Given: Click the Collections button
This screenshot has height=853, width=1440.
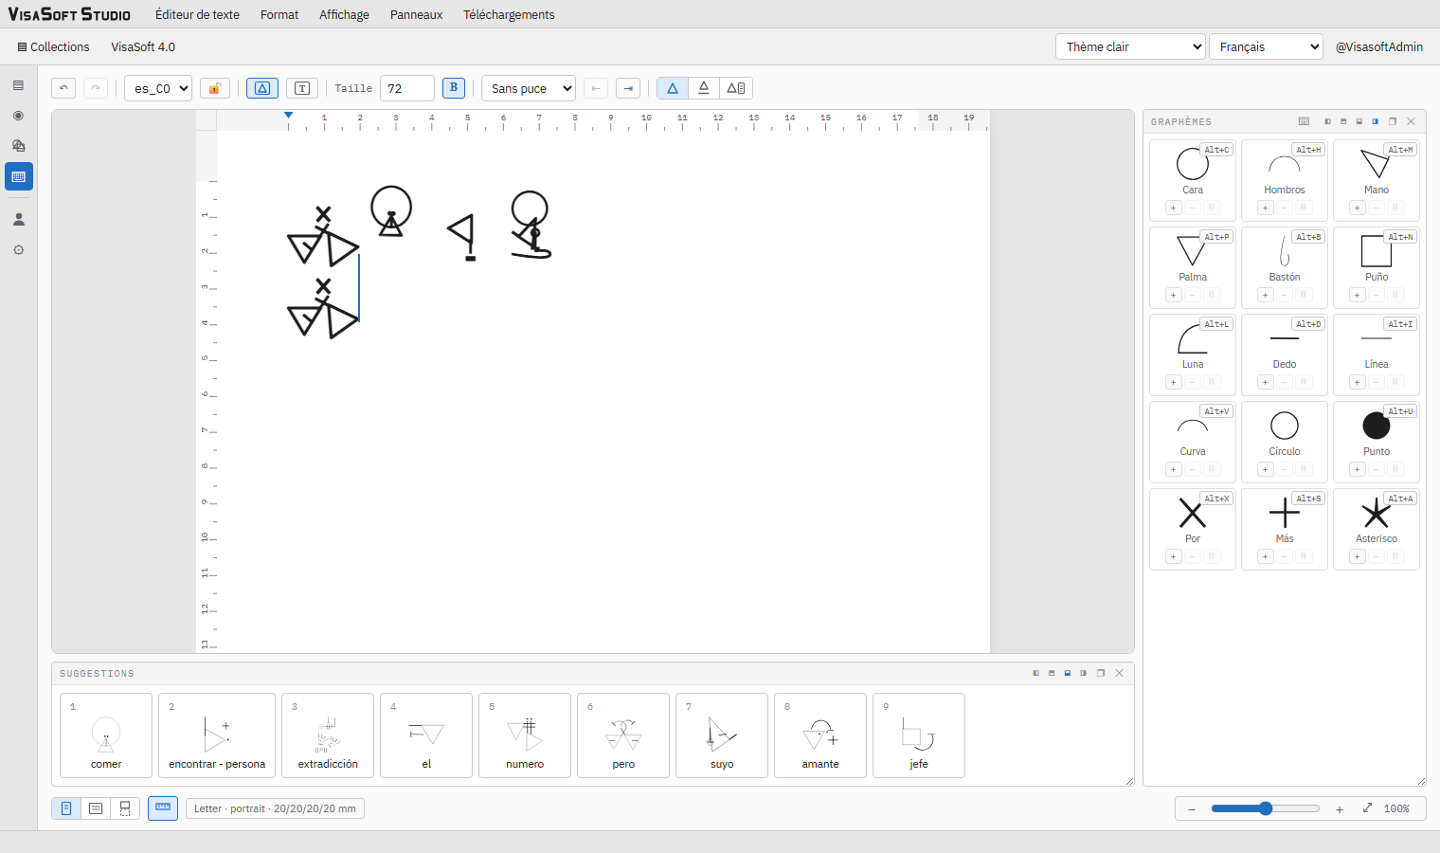Looking at the screenshot, I should pos(53,46).
